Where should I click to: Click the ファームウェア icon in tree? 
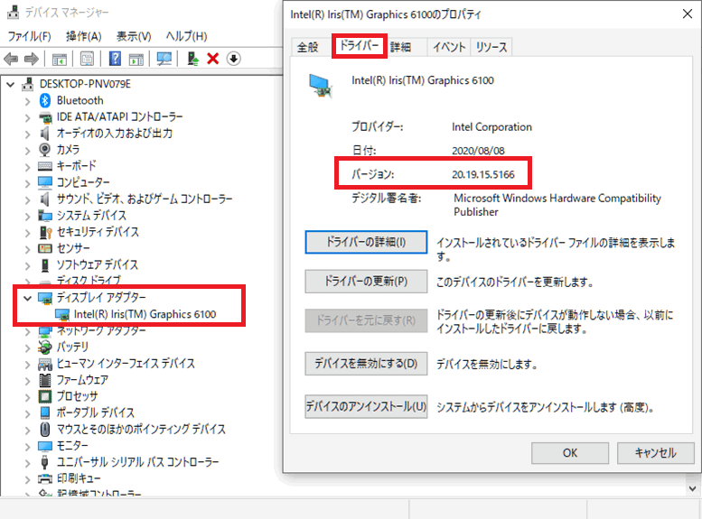45,380
